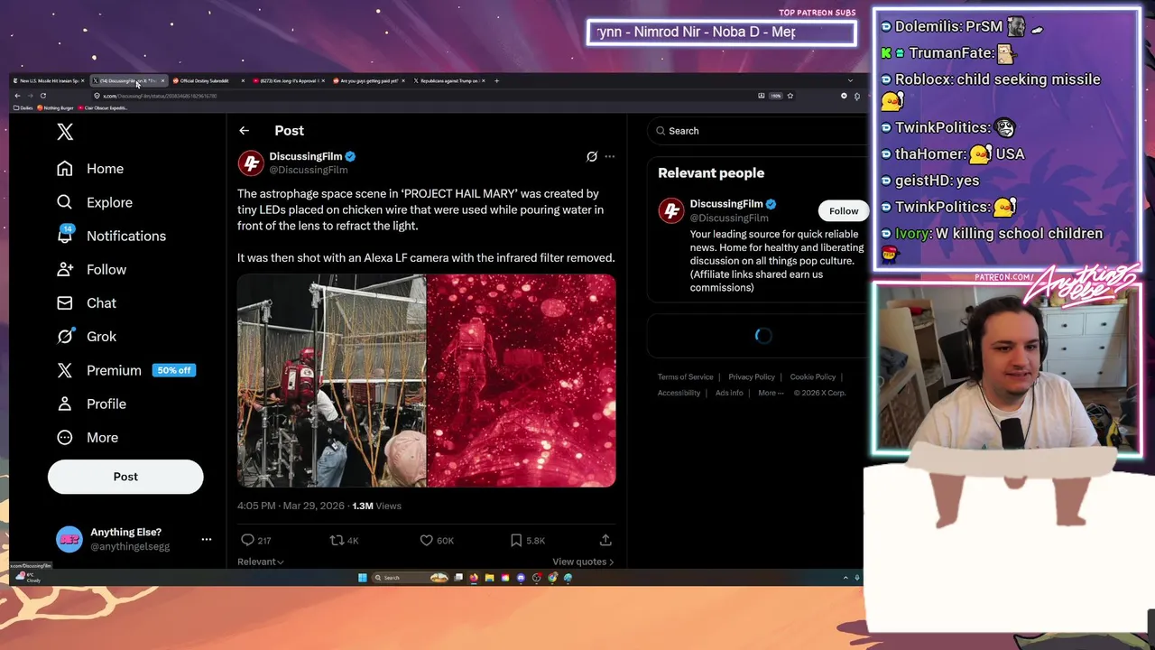Follow DiscussingFilm in Relevant people

tap(844, 210)
